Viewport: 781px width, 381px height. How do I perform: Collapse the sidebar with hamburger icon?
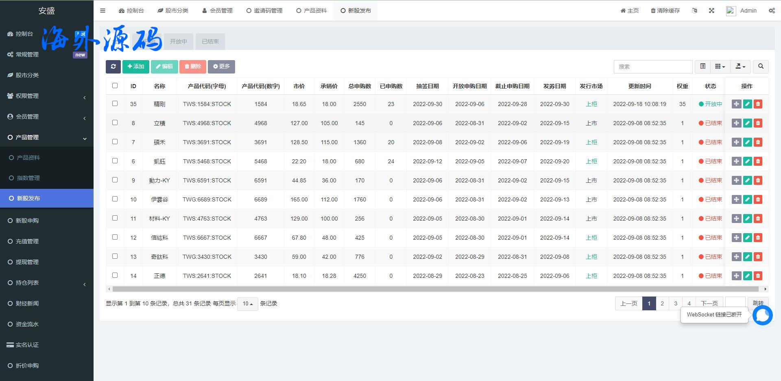(103, 11)
